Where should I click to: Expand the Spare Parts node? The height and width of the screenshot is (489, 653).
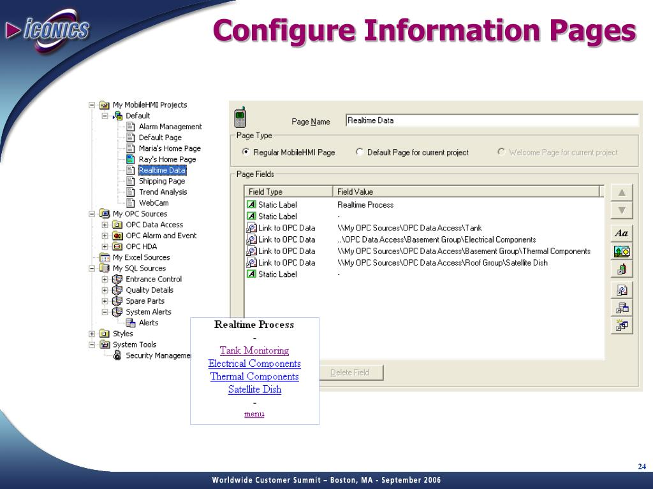click(105, 301)
